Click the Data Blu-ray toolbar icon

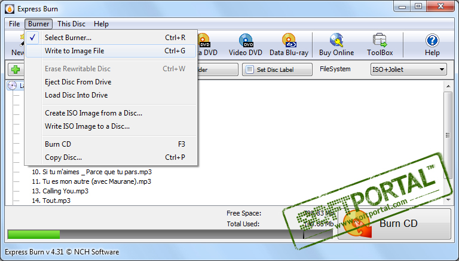coord(289,44)
